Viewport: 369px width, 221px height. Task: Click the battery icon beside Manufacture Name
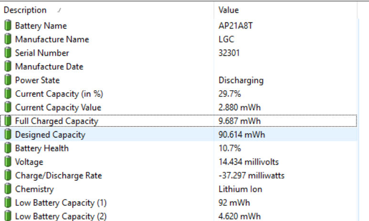8,39
